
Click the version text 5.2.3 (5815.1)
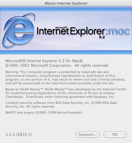click(x=18, y=134)
